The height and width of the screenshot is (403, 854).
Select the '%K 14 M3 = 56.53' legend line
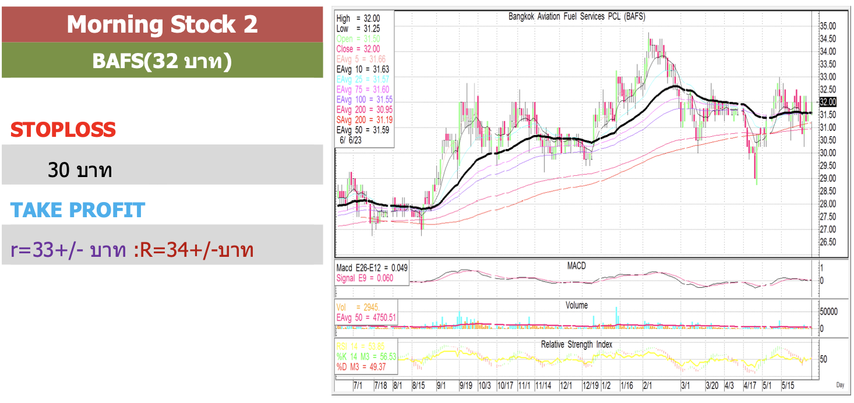coord(366,356)
